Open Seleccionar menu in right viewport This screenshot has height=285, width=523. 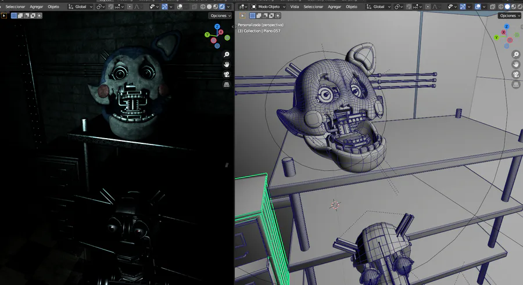[x=313, y=6]
